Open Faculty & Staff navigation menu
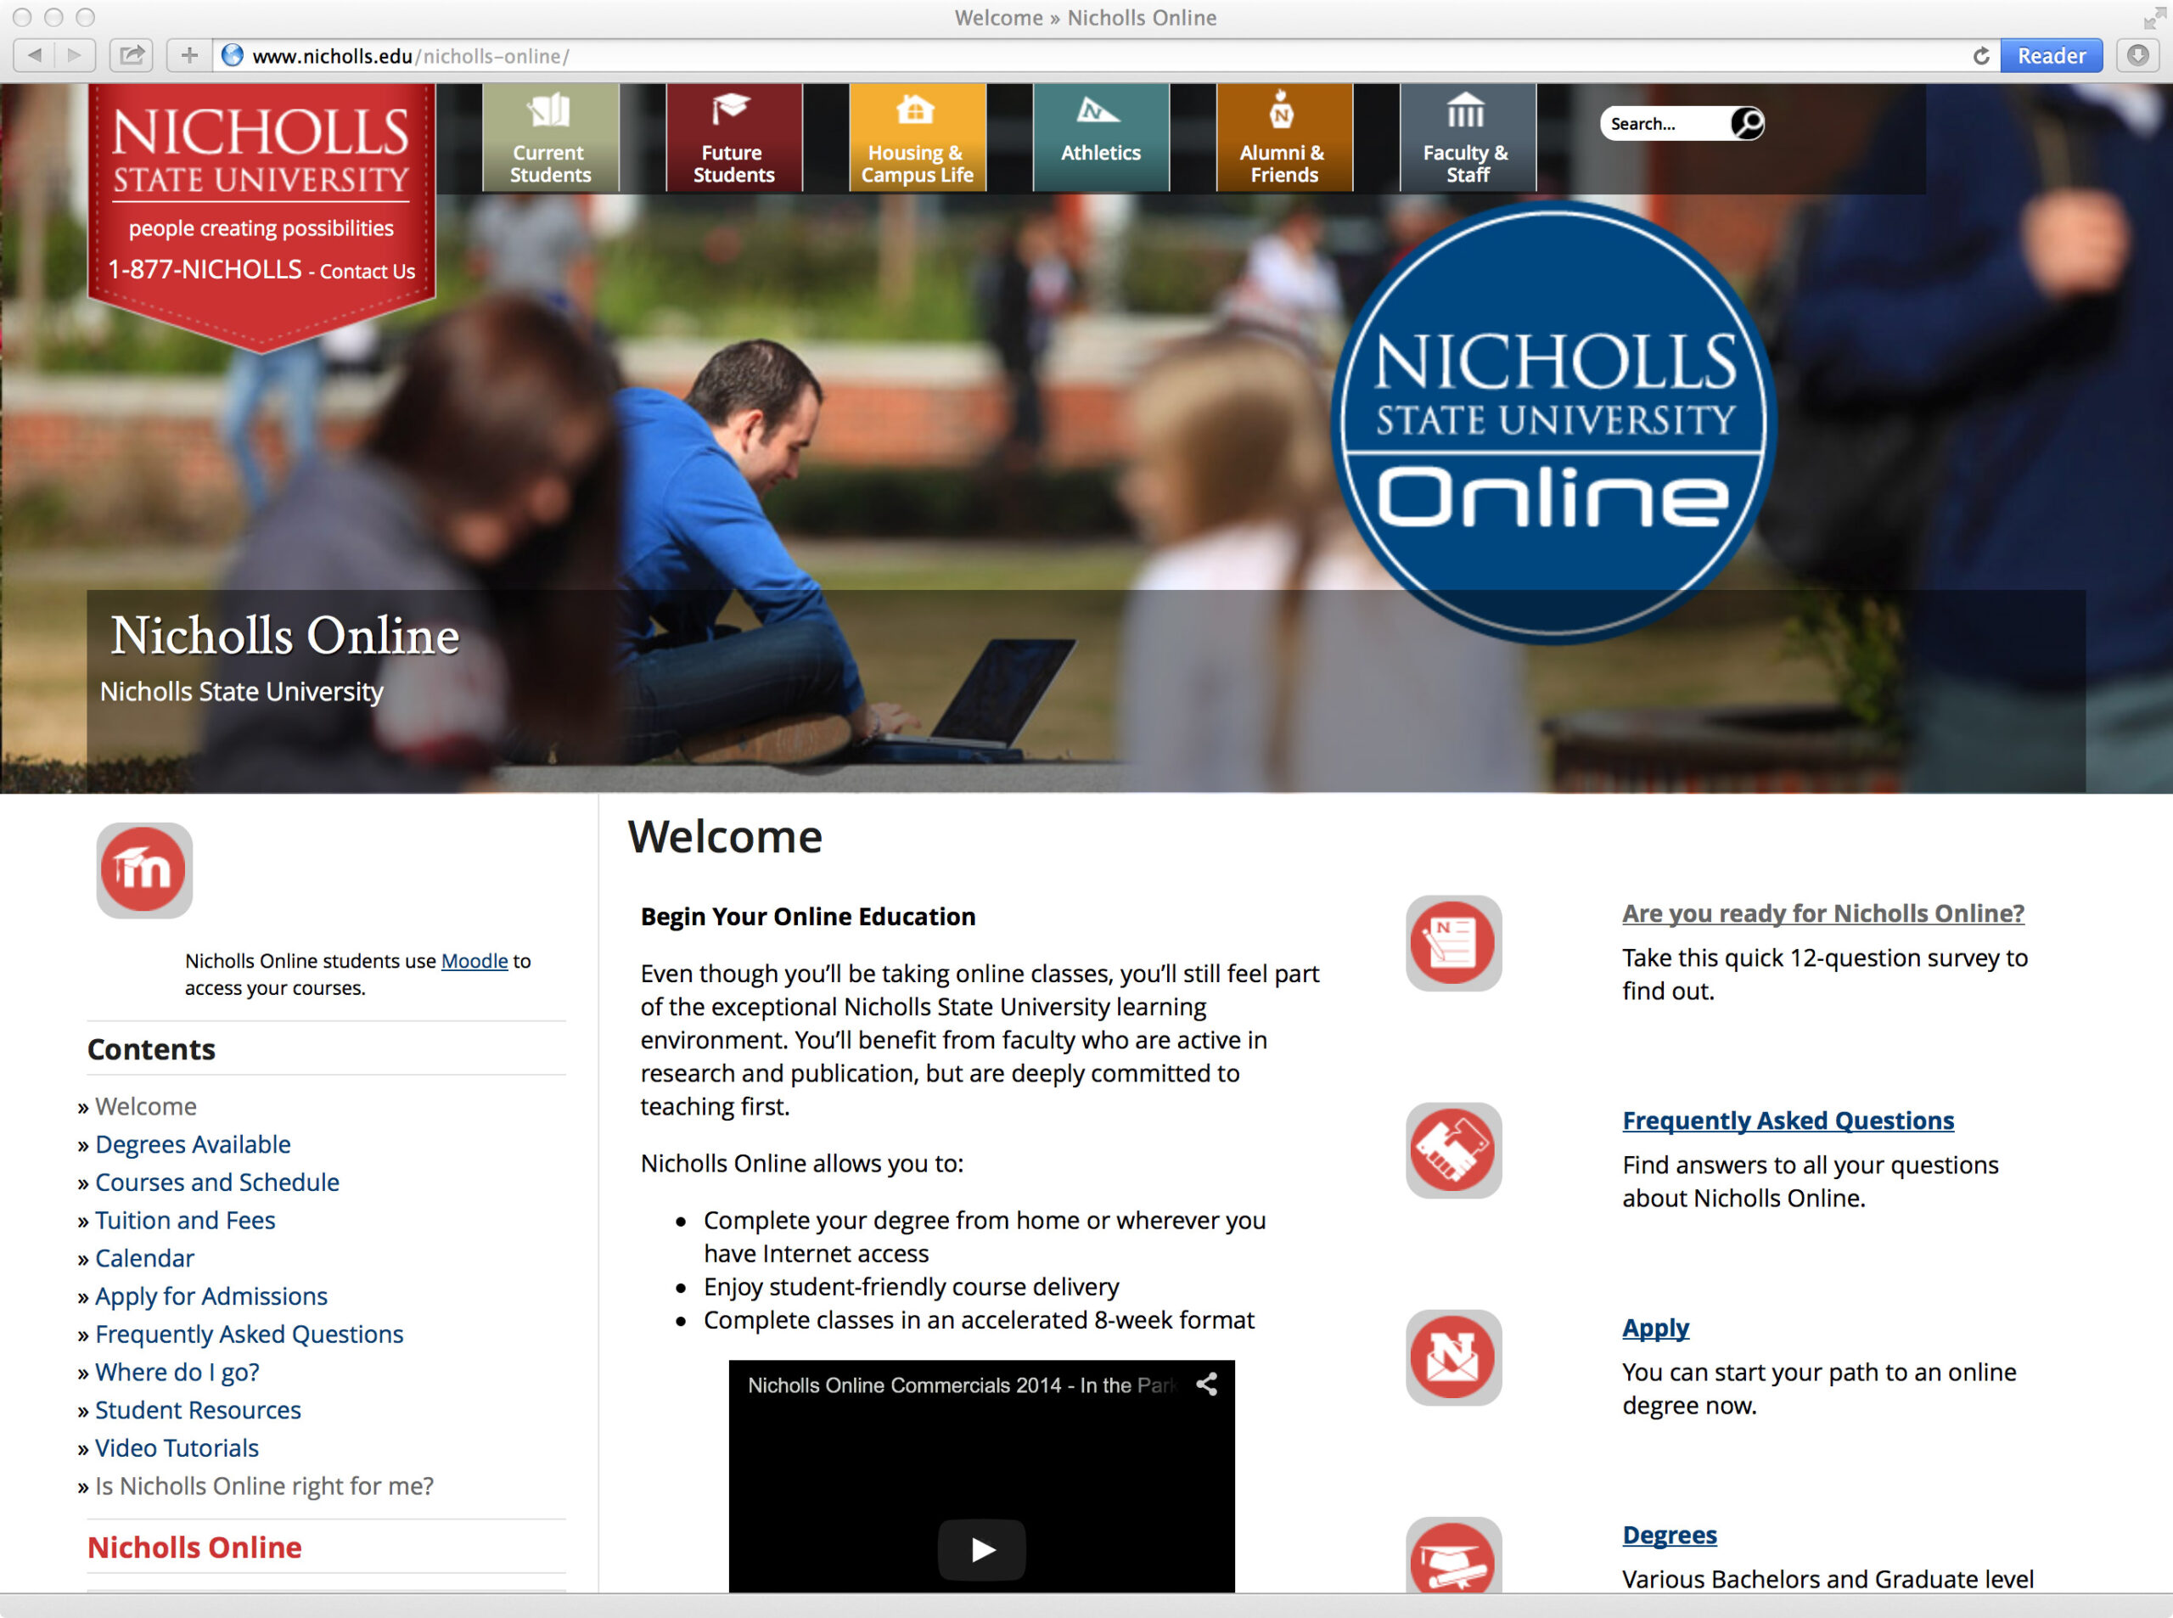Viewport: 2173px width, 1618px height. [1467, 138]
